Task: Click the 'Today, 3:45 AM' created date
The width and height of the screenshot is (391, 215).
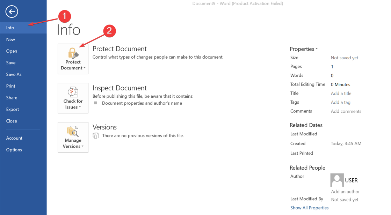Action: tap(346, 143)
